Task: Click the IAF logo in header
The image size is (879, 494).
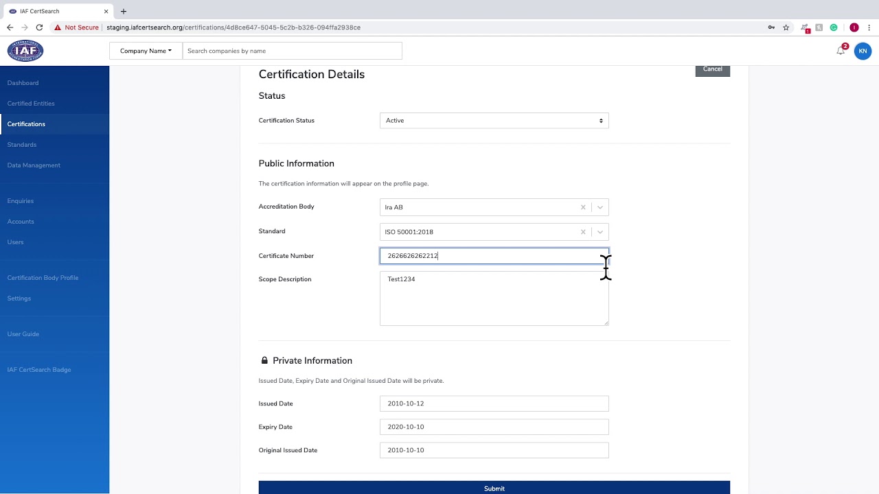Action: point(25,51)
